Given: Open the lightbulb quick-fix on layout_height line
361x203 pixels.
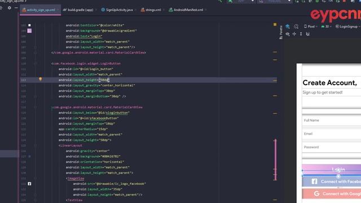Looking at the screenshot, I should (40, 79).
